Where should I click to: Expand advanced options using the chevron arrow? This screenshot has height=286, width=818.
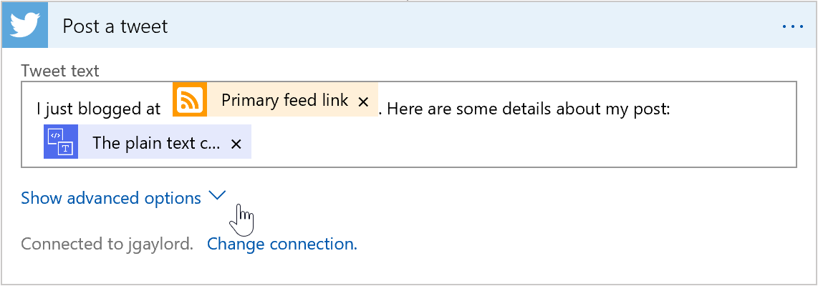click(x=217, y=196)
